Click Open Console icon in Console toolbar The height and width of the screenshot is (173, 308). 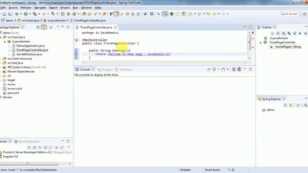click(x=223, y=69)
